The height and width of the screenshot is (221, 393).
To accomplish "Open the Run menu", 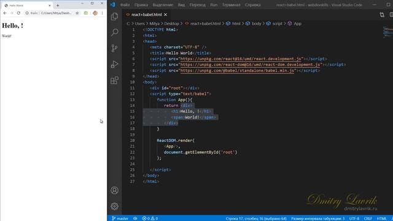I will tap(214, 5).
